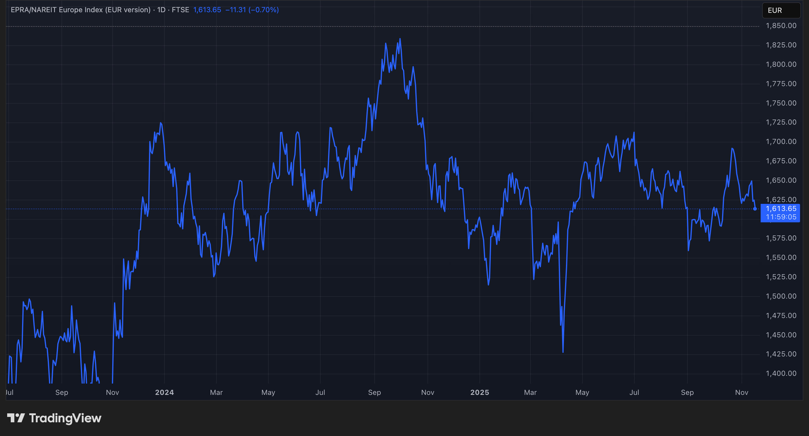The height and width of the screenshot is (436, 809).
Task: Click the TradingView wordmark text
Action: tap(65, 418)
